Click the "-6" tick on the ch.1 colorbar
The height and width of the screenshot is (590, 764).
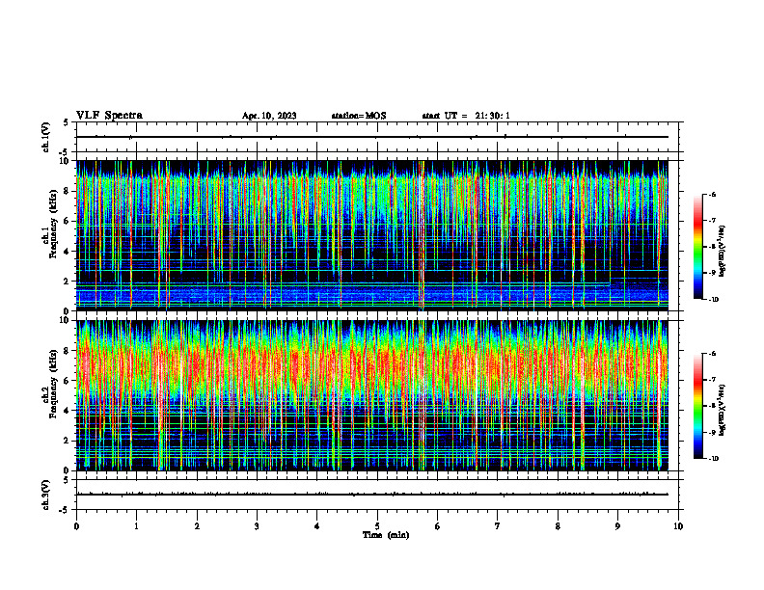[712, 195]
